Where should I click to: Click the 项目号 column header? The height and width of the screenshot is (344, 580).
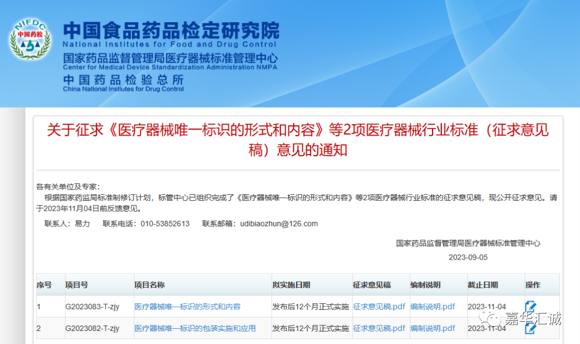click(x=77, y=285)
